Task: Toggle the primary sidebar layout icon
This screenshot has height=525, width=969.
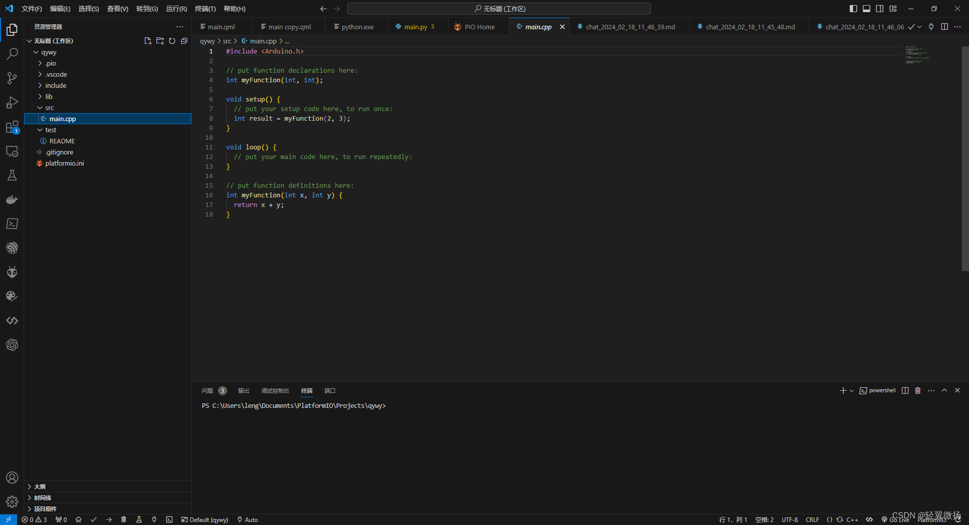Action: (x=853, y=9)
